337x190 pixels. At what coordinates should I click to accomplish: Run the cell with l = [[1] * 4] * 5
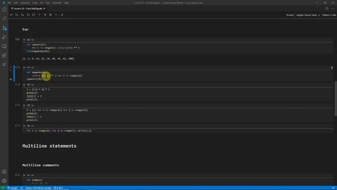point(24,84)
